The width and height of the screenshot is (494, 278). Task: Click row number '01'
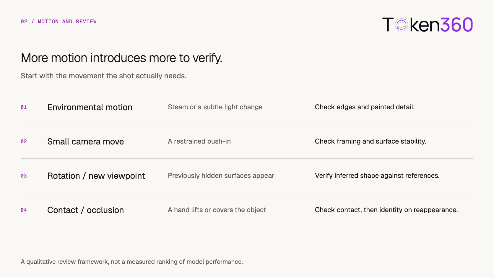pos(24,107)
